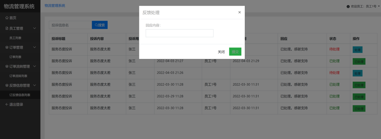Click the blue 搜索 button

[99, 25]
